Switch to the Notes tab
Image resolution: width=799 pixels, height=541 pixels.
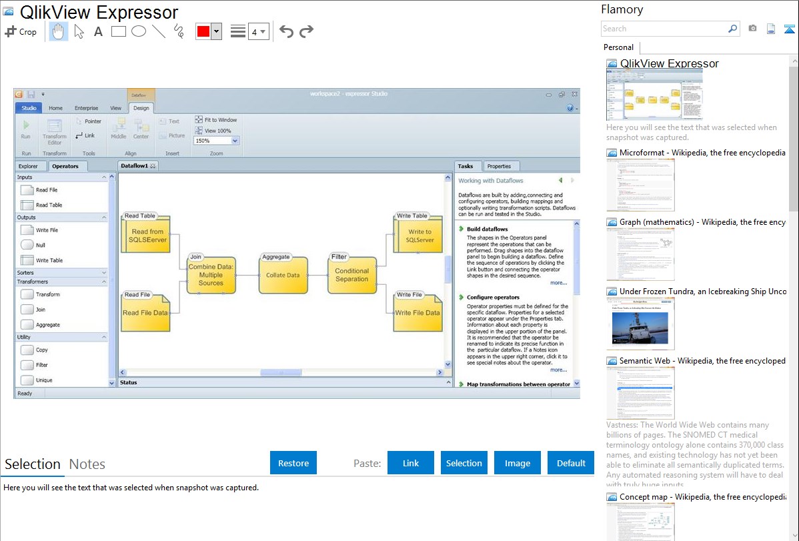pos(87,464)
